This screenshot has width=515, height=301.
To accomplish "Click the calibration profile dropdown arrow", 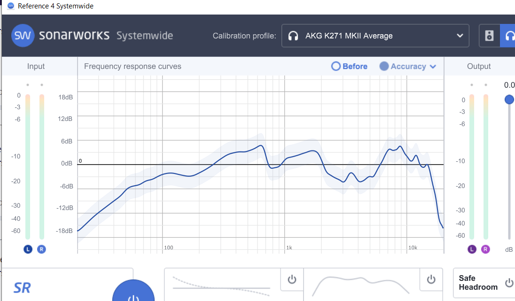I will (x=460, y=36).
